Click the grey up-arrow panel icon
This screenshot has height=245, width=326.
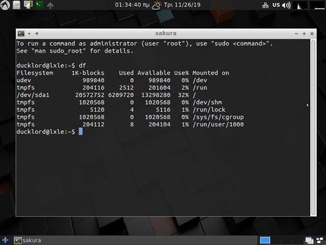point(50,5)
